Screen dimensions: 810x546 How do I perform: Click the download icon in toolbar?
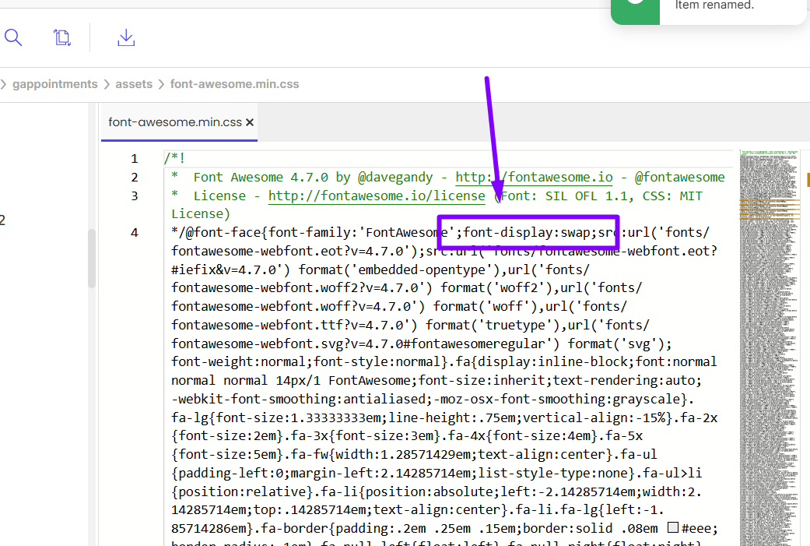(x=126, y=37)
